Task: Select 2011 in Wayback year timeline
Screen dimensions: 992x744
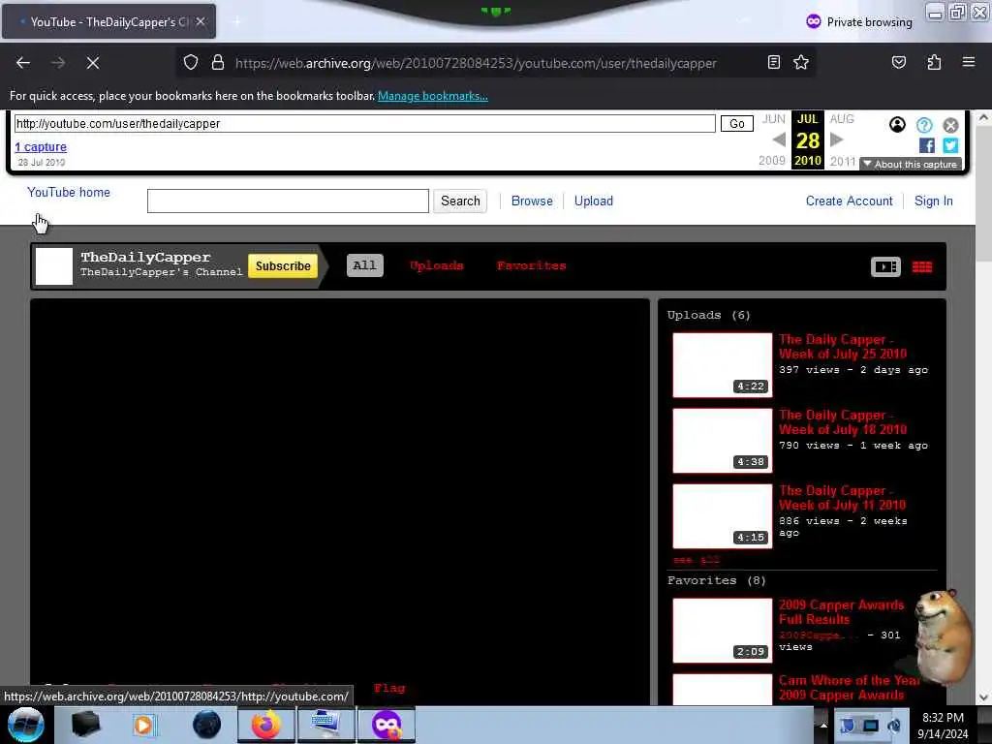Action: (x=843, y=162)
